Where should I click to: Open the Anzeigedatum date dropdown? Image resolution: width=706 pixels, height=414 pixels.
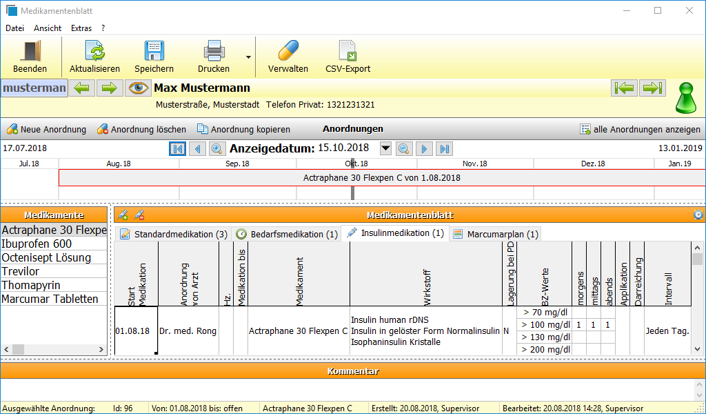click(x=385, y=148)
